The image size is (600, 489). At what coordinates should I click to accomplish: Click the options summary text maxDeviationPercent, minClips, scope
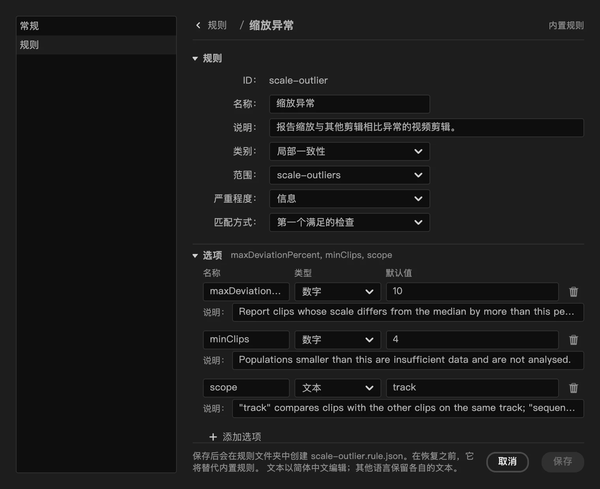[x=311, y=255]
